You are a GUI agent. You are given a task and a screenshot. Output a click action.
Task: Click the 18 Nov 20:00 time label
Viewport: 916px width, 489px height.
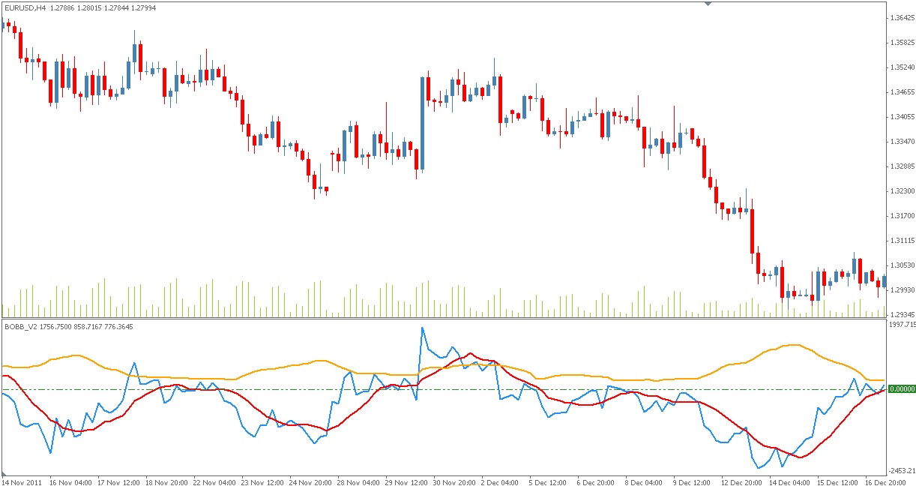[x=166, y=483]
